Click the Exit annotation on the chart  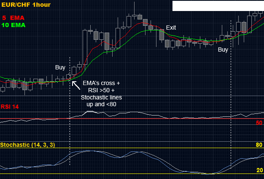tap(171, 28)
